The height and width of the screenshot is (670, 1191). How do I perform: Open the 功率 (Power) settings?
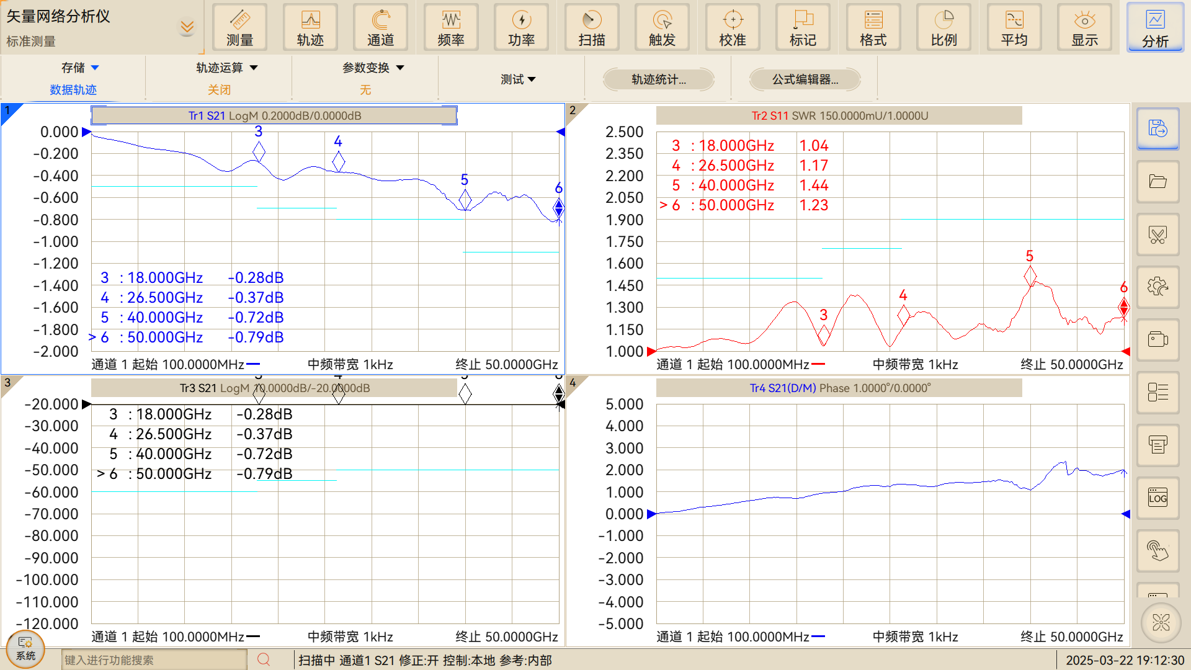tap(522, 27)
